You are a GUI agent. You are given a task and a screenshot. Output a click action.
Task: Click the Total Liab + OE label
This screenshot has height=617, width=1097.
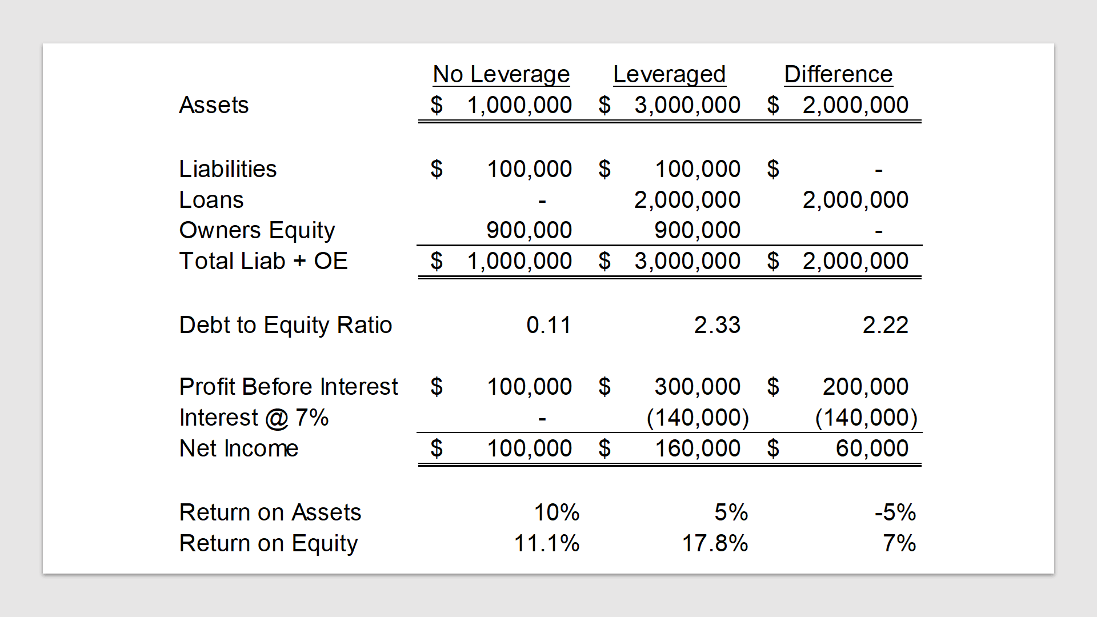[263, 261]
